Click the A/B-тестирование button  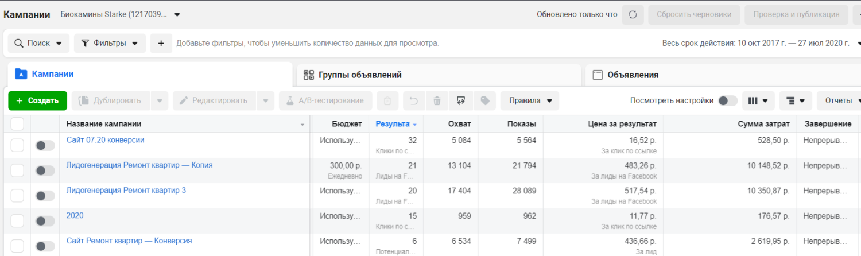tap(325, 101)
